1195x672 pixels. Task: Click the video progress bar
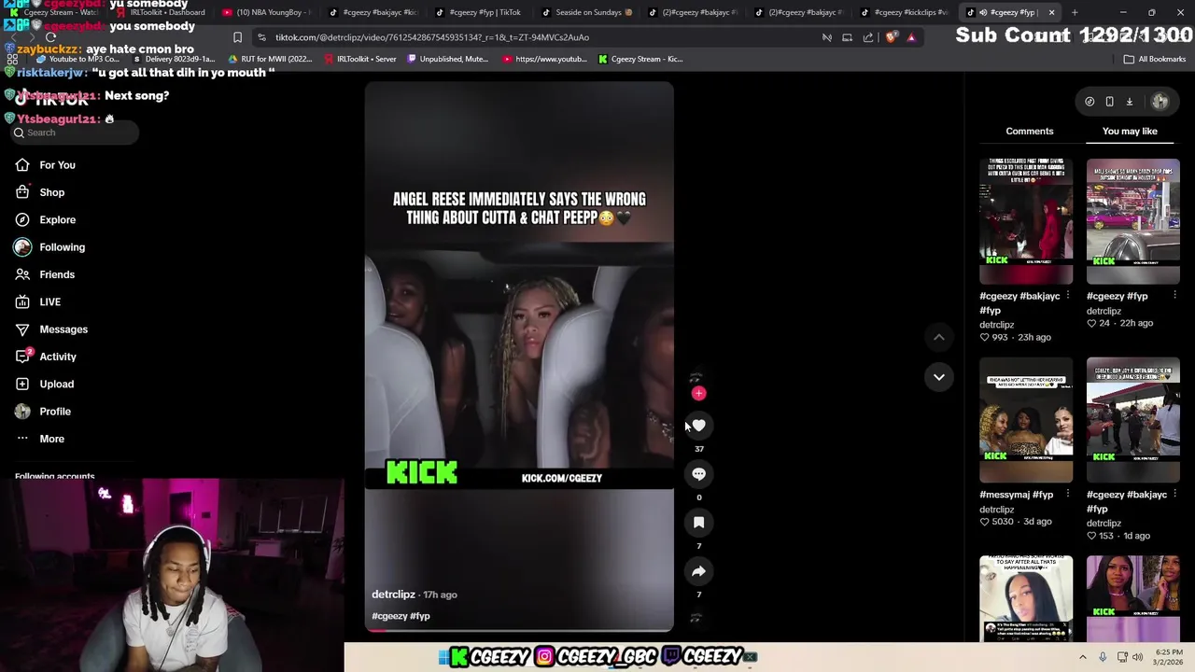519,630
